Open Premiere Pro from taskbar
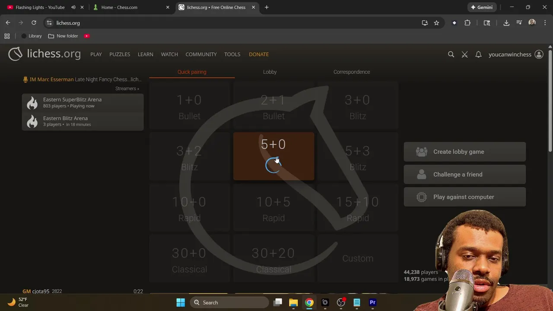Image resolution: width=553 pixels, height=311 pixels. [x=372, y=302]
